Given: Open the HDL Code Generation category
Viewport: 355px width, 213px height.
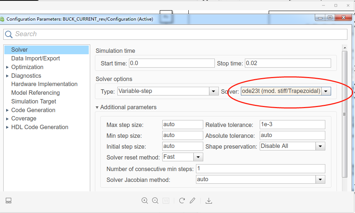Looking at the screenshot, I should tap(40, 127).
